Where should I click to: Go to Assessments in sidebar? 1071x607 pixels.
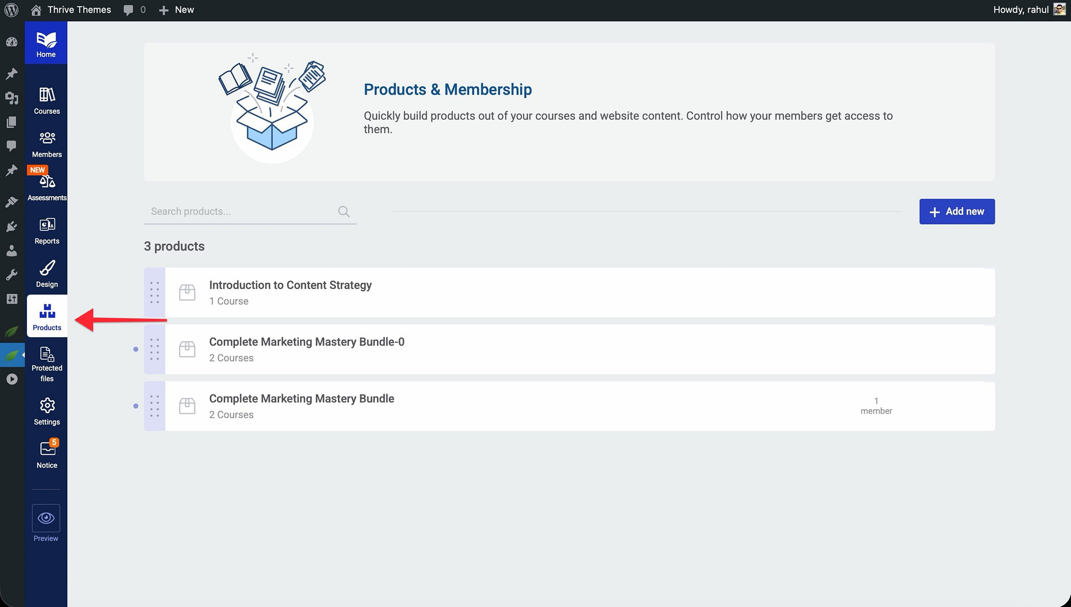(47, 187)
